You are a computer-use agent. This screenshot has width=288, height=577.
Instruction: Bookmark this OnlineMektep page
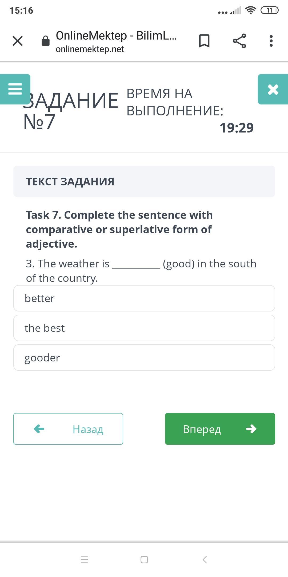(x=204, y=41)
